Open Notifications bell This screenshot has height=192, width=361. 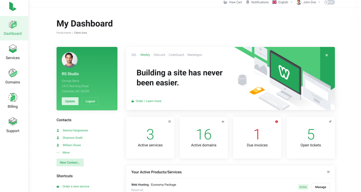coord(248,2)
